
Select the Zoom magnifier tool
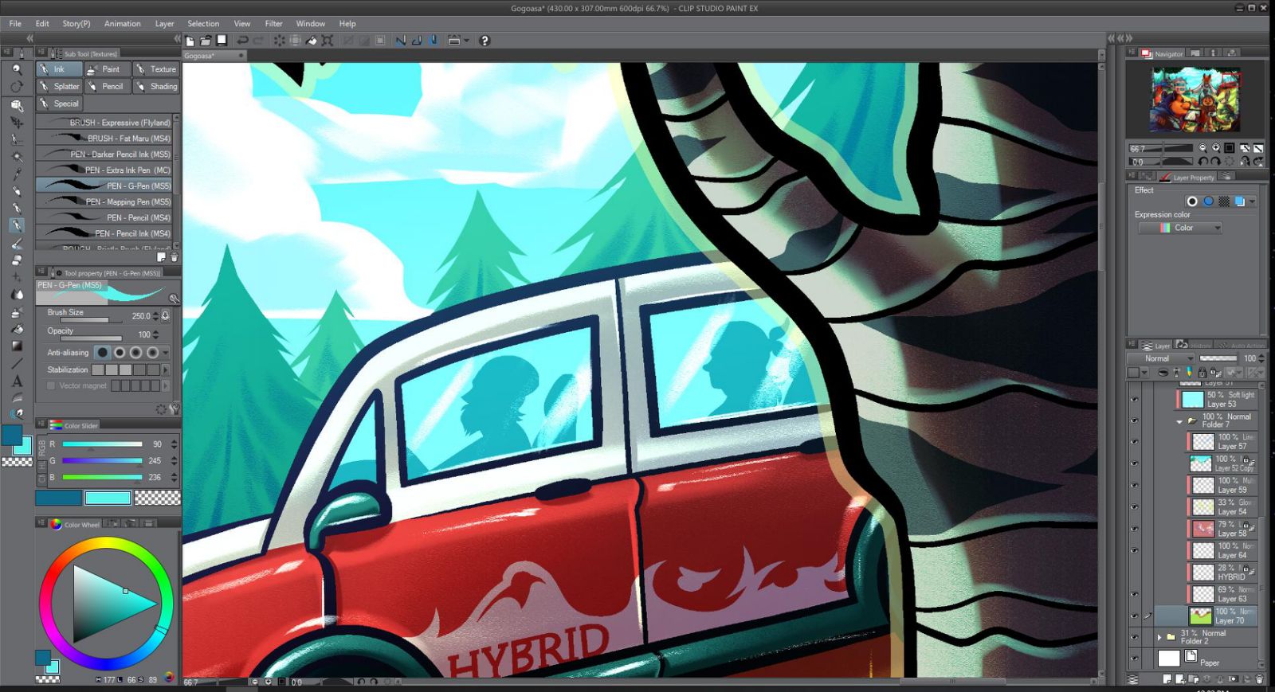point(17,69)
